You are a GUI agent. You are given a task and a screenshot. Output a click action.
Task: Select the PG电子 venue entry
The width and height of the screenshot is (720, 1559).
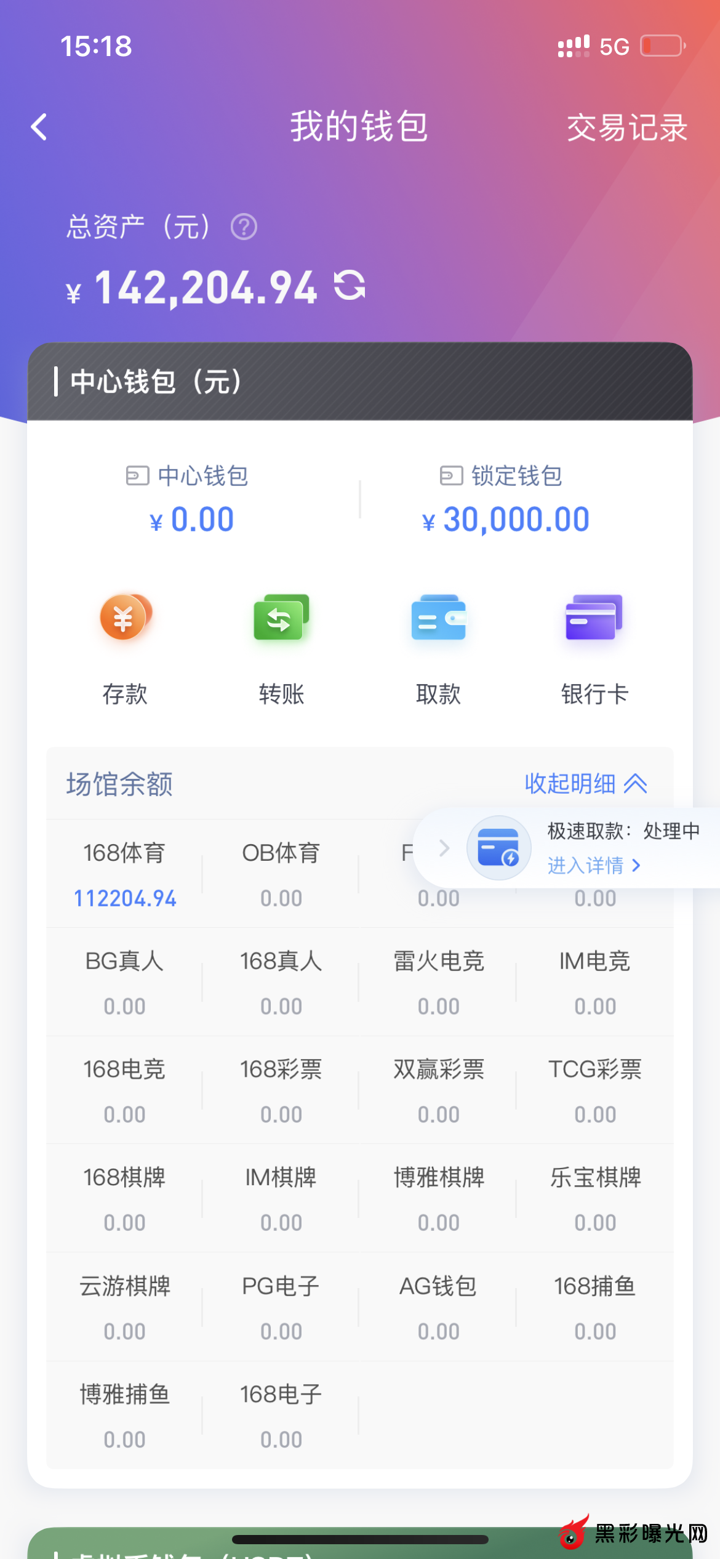coord(281,1308)
